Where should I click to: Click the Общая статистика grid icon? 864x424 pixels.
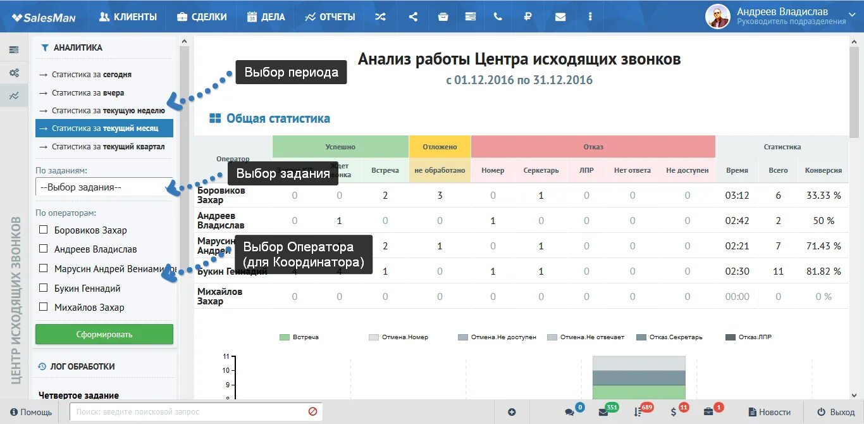(x=215, y=118)
